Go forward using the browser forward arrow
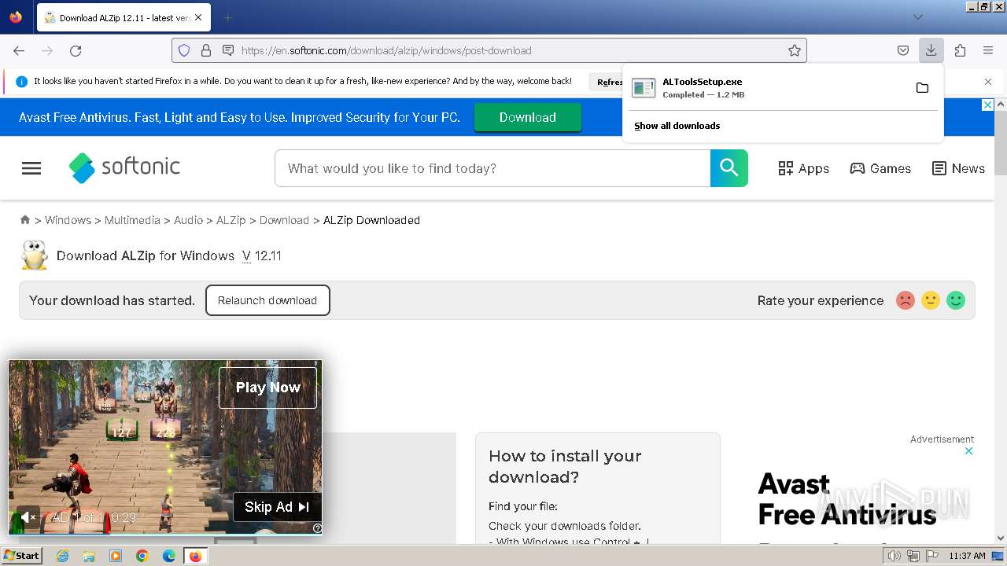Screen dimensions: 1007x566 47,50
